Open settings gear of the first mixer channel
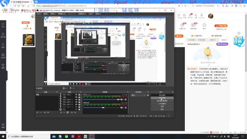 pos(126,99)
